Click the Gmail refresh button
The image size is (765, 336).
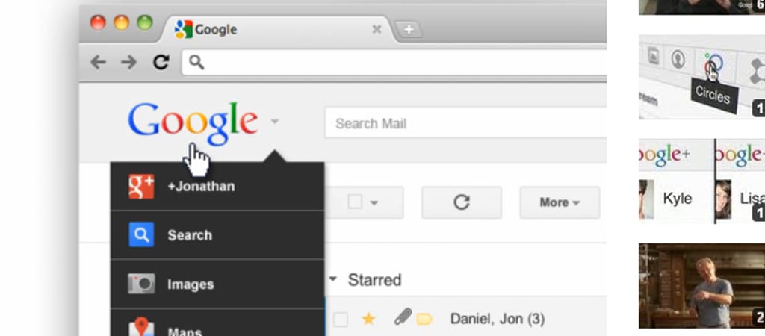coord(462,202)
